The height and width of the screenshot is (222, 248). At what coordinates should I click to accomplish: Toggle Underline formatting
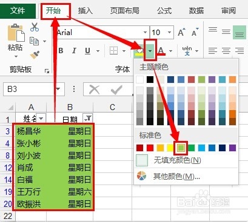point(87,51)
